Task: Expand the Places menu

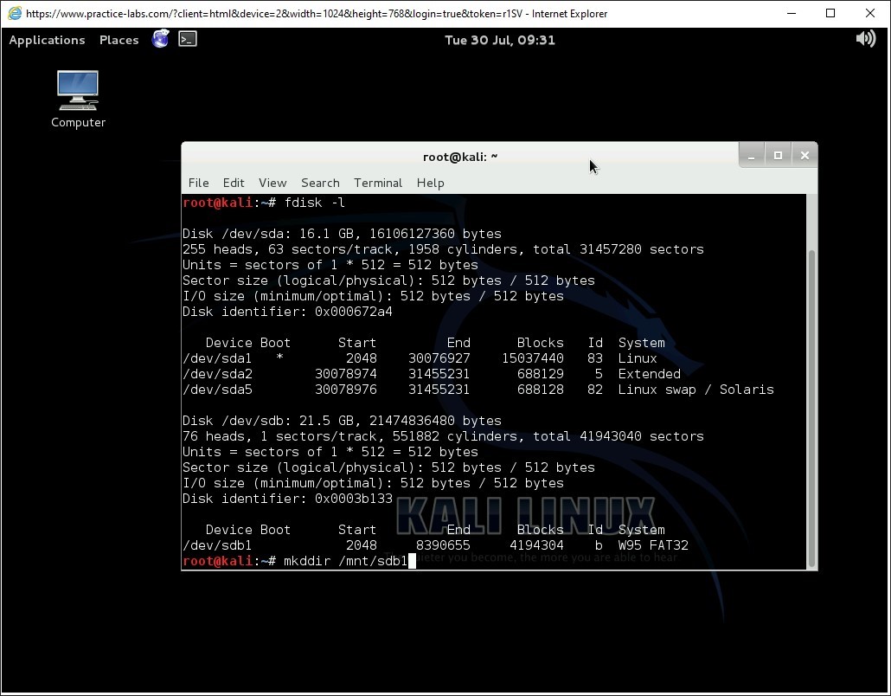Action: 119,40
